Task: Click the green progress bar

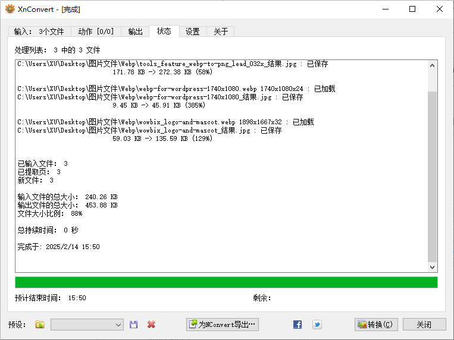Action: (x=226, y=282)
